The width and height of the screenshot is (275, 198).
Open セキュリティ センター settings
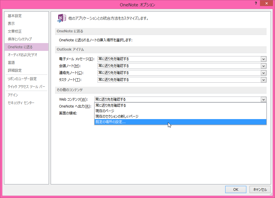coord(26,103)
